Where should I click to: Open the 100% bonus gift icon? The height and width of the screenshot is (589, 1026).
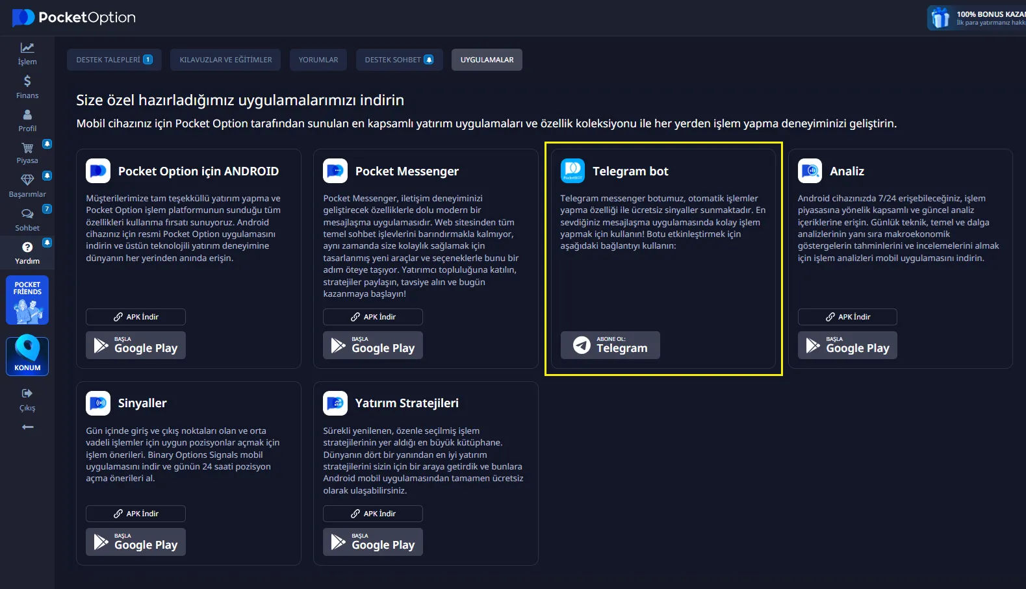940,18
